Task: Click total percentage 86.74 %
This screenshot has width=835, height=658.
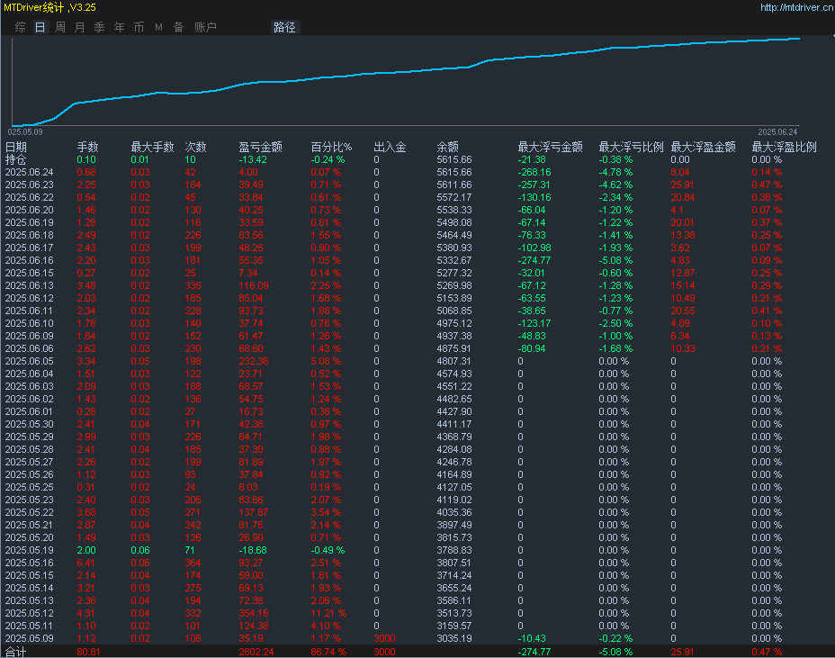Action: pos(328,652)
